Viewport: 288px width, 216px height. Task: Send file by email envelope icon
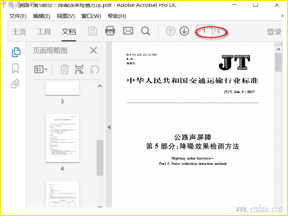128,31
